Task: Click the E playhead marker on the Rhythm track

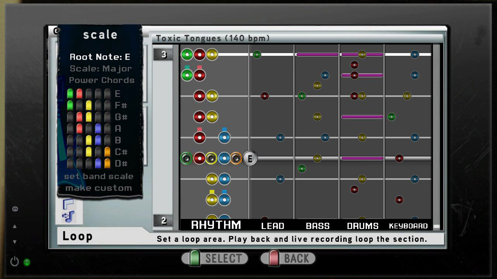Action: [250, 158]
